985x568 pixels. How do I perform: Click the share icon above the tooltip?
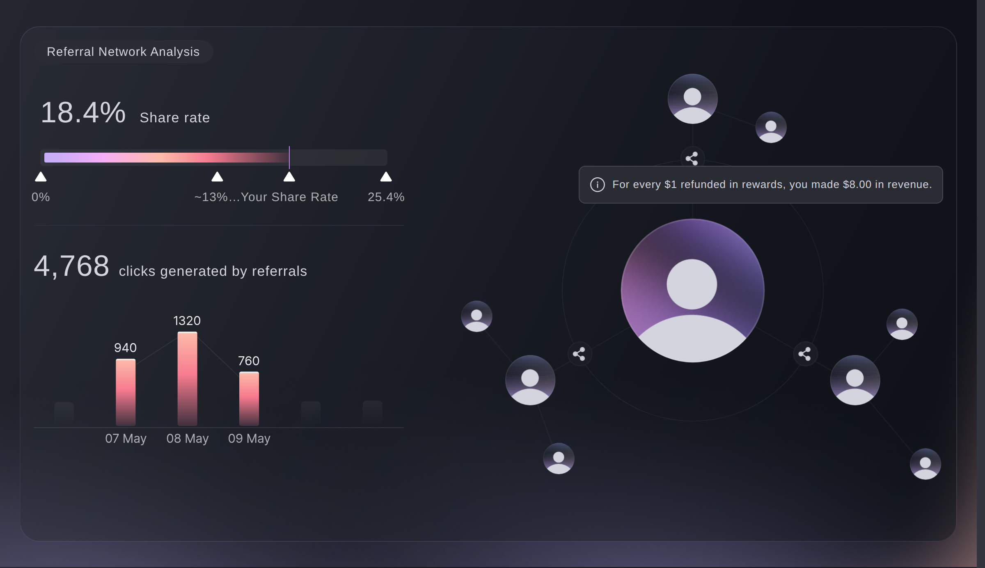692,158
